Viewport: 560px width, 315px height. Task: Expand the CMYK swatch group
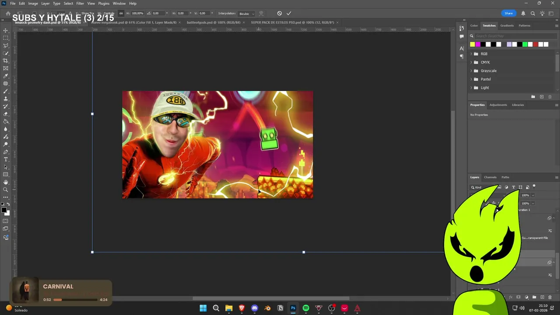coord(471,62)
